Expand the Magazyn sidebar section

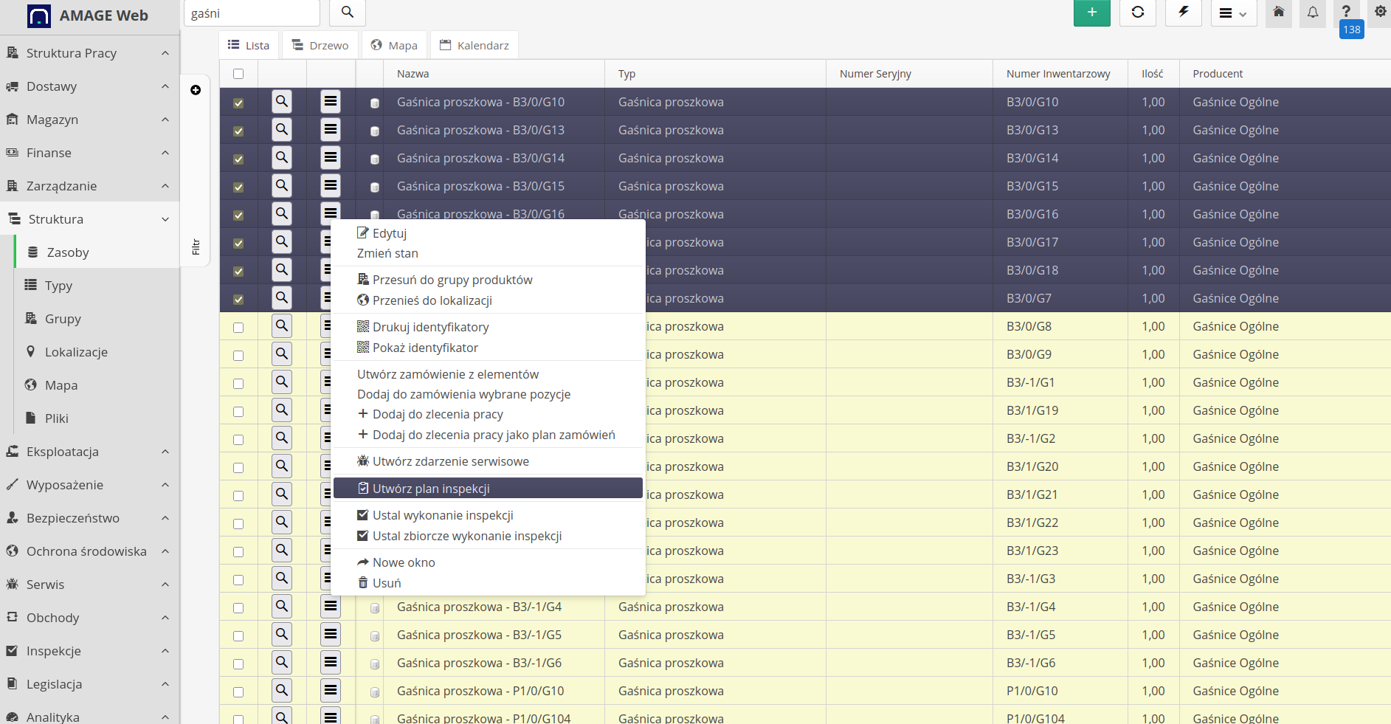[89, 120]
